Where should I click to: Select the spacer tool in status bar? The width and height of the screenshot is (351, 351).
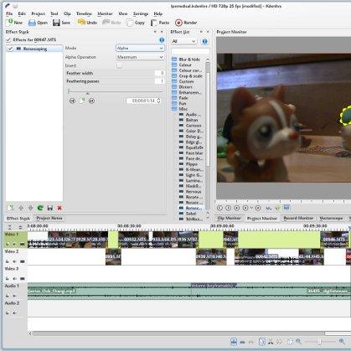[279, 342]
